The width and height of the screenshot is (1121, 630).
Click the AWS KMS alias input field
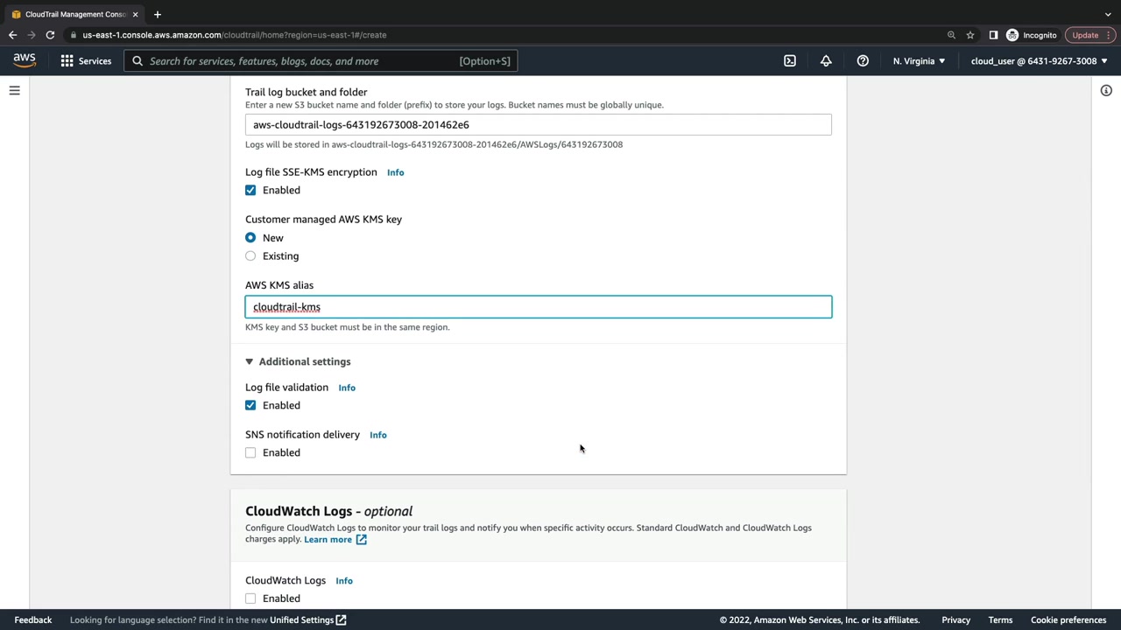point(538,307)
